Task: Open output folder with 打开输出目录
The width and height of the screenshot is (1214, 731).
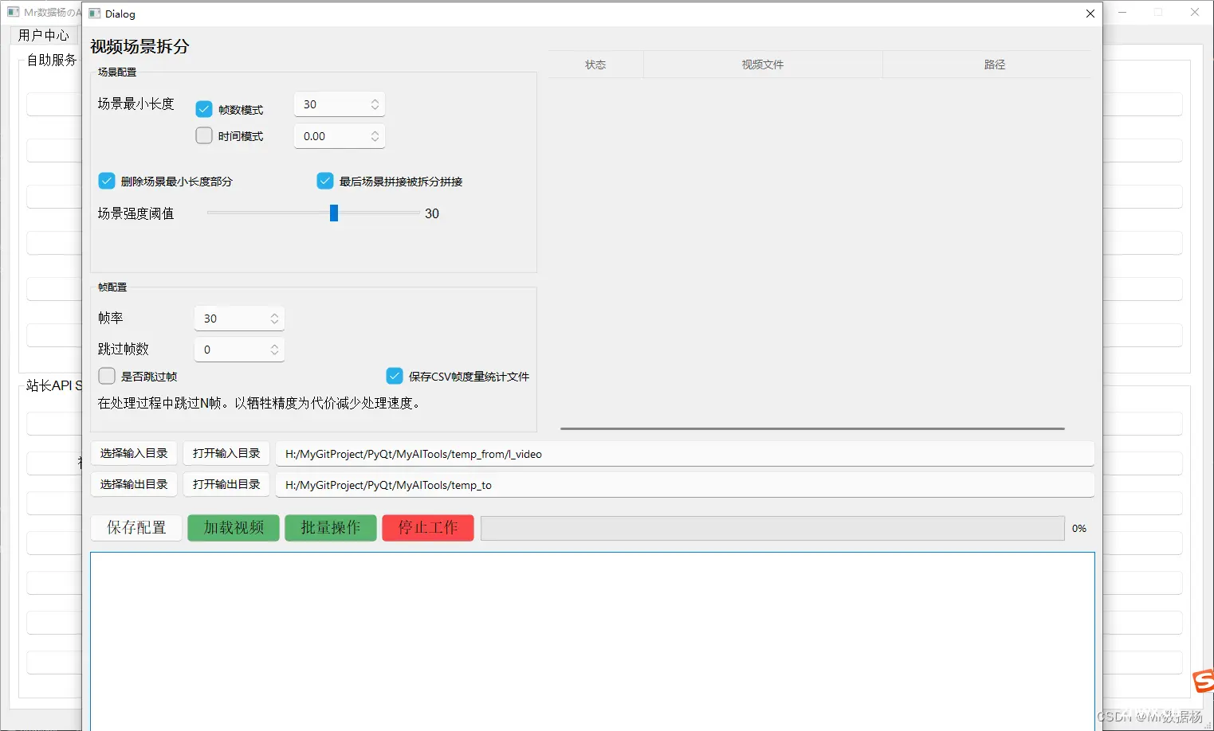Action: pyautogui.click(x=226, y=484)
